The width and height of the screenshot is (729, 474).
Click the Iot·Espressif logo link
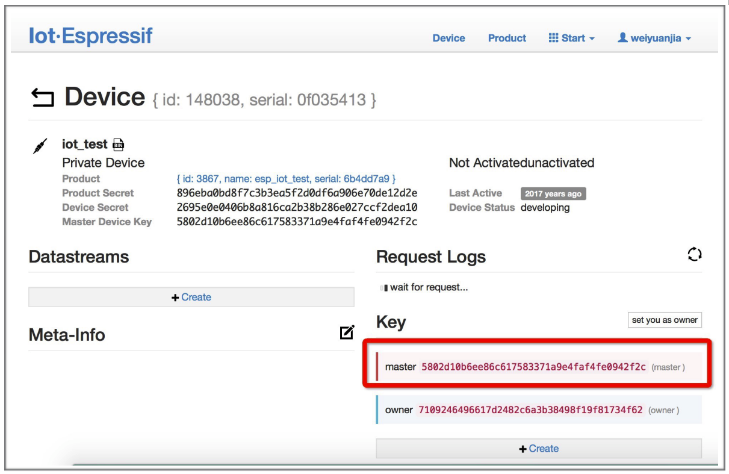90,36
